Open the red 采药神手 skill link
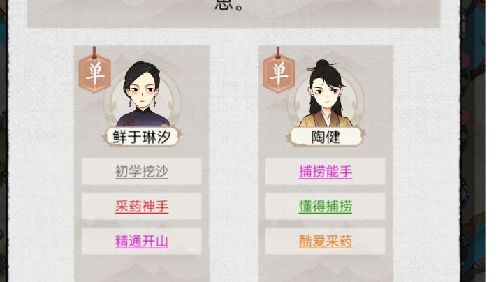The height and width of the screenshot is (282, 503). [x=141, y=207]
